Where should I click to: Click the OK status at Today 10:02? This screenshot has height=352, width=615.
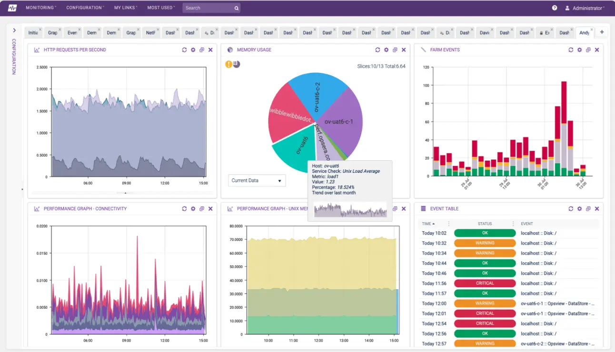tap(485, 233)
